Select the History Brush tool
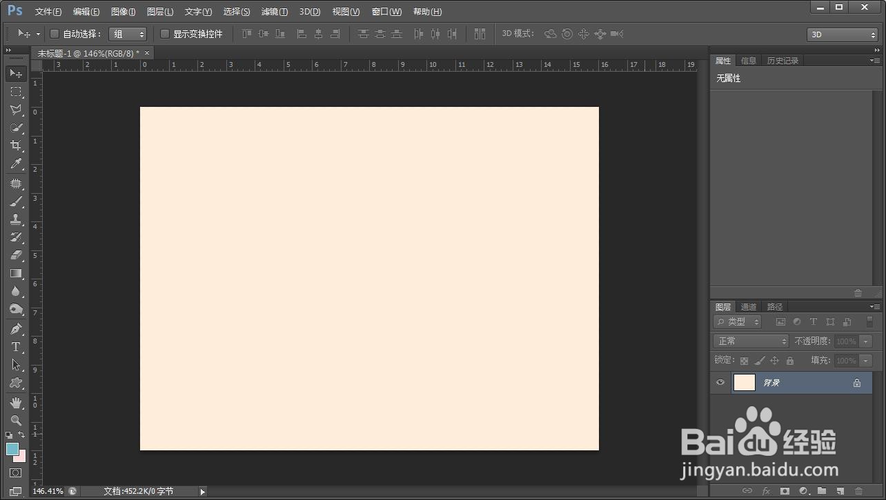Viewport: 886px width, 500px height. click(16, 237)
